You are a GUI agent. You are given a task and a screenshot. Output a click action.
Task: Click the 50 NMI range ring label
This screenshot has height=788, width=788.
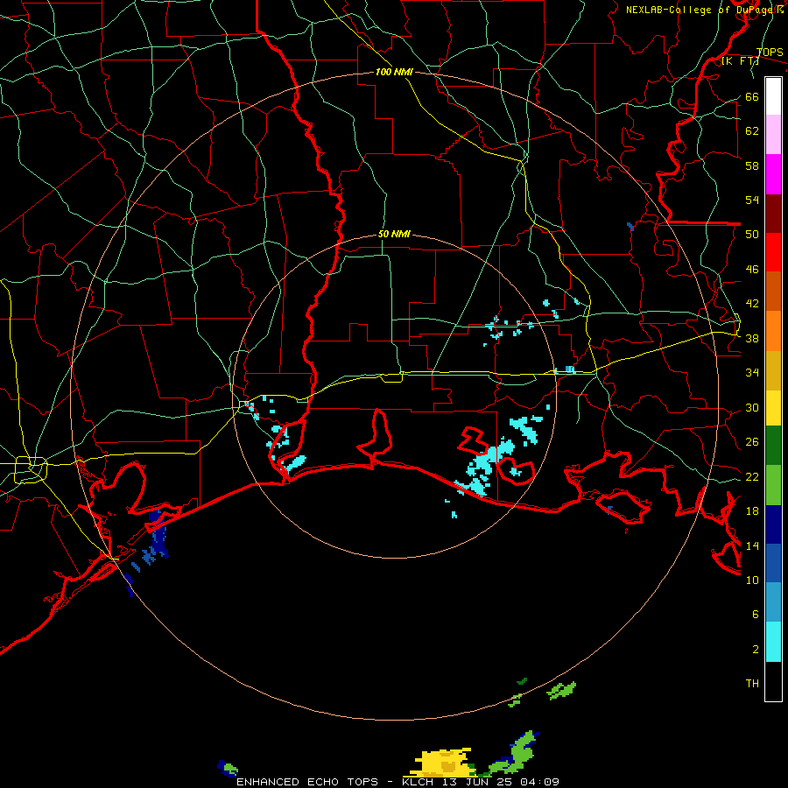[x=394, y=234]
